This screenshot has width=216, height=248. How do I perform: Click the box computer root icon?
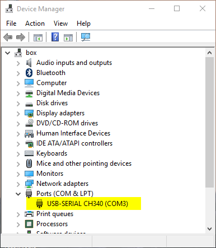coord(18,53)
